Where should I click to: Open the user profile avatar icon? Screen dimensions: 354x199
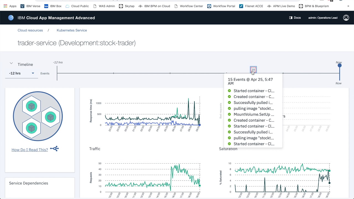pyautogui.click(x=346, y=18)
